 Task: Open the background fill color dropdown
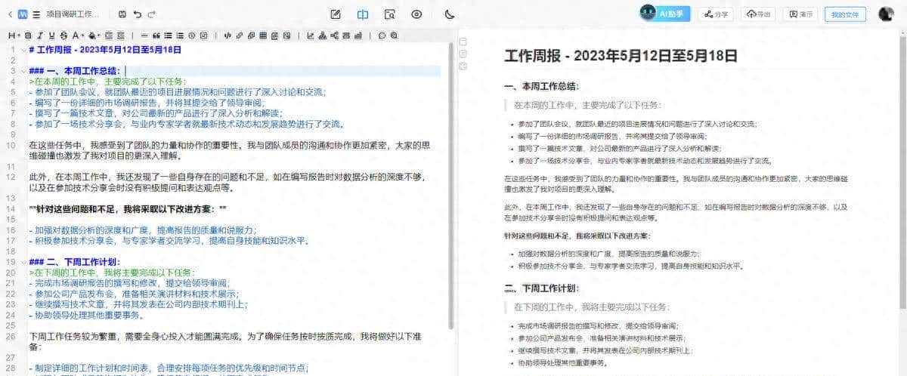tap(94, 35)
